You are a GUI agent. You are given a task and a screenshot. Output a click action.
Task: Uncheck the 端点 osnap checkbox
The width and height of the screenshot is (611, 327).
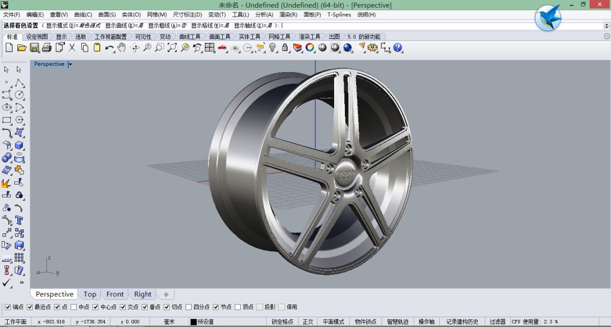[x=8, y=307]
